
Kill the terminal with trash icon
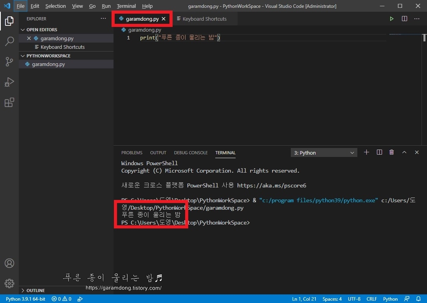(x=392, y=152)
